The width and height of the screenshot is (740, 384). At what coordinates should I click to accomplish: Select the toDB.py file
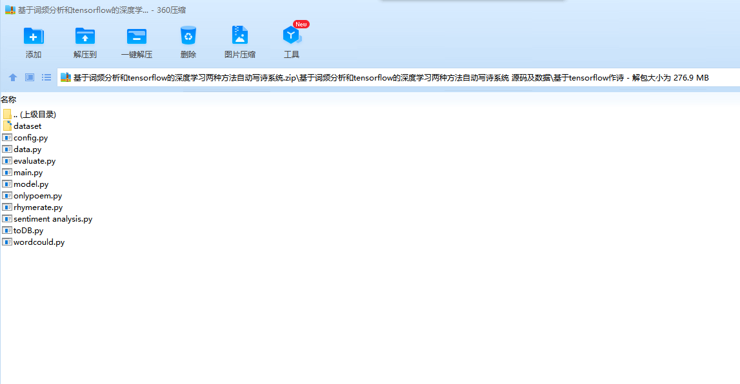[23, 231]
